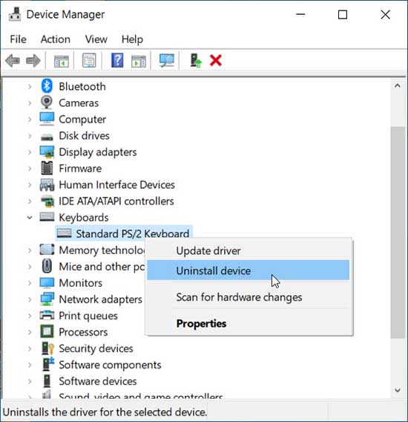408x422 pixels.
Task: Click the Forward arrow toolbar icon
Action: coord(33,60)
